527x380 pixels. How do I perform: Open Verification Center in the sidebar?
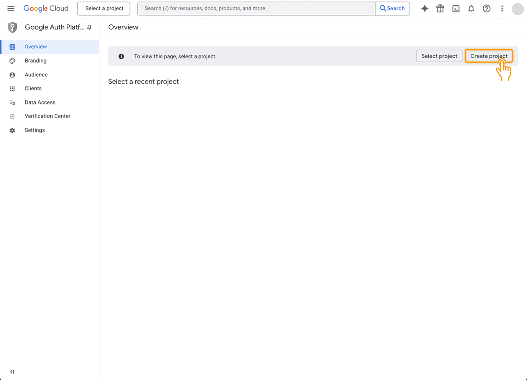coord(49,116)
